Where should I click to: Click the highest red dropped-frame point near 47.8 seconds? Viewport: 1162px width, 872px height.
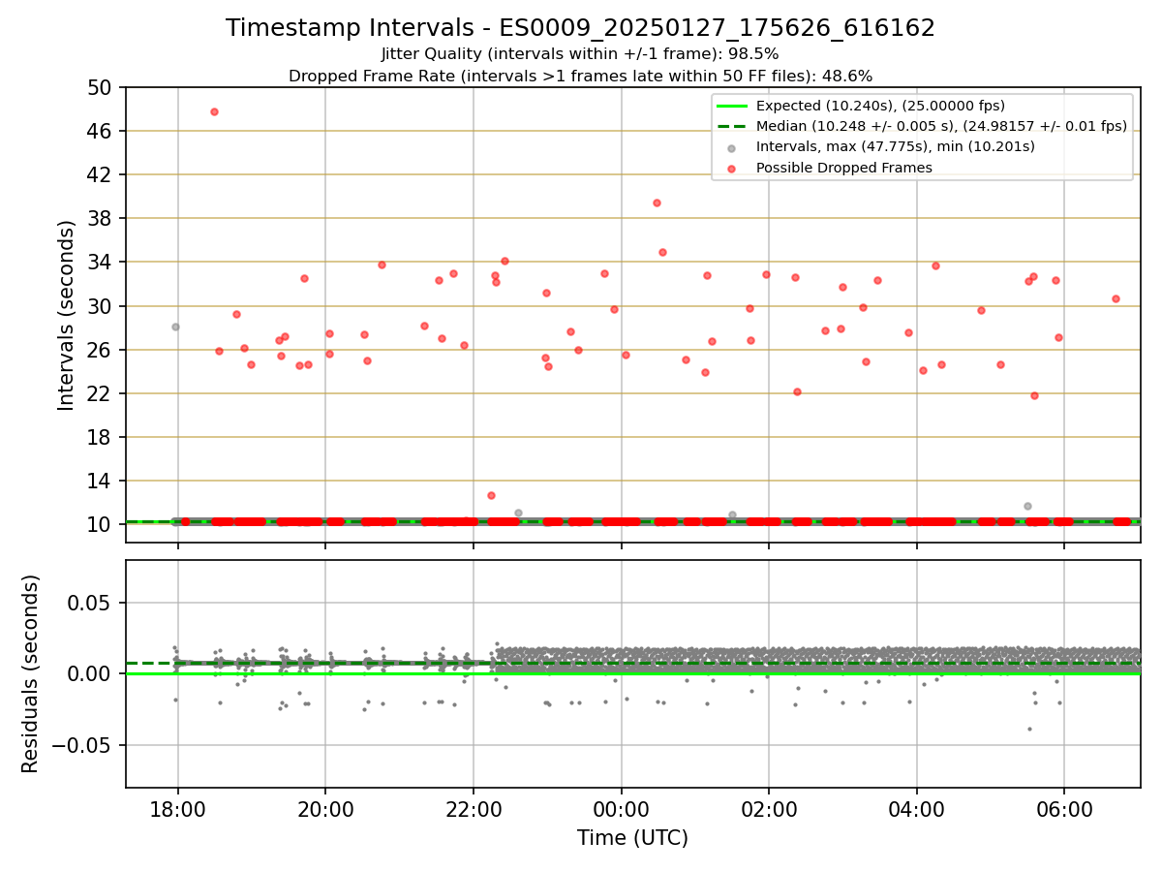[x=214, y=111]
